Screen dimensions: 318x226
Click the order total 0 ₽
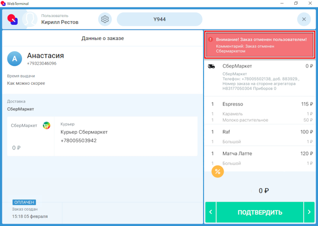(264, 191)
